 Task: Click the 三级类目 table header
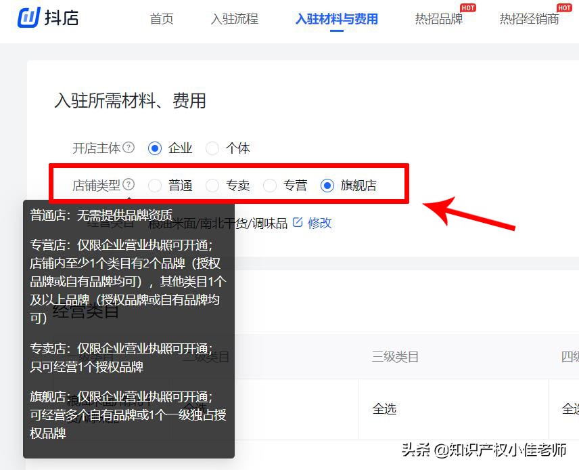[396, 357]
